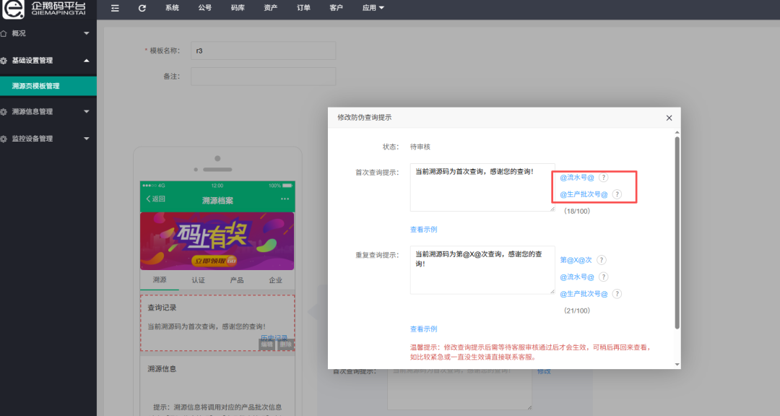
Task: Expand the 溯源信息管理 sidebar section
Action: point(48,112)
